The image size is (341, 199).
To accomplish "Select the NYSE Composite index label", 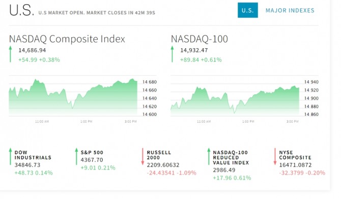I will pyautogui.click(x=295, y=155).
